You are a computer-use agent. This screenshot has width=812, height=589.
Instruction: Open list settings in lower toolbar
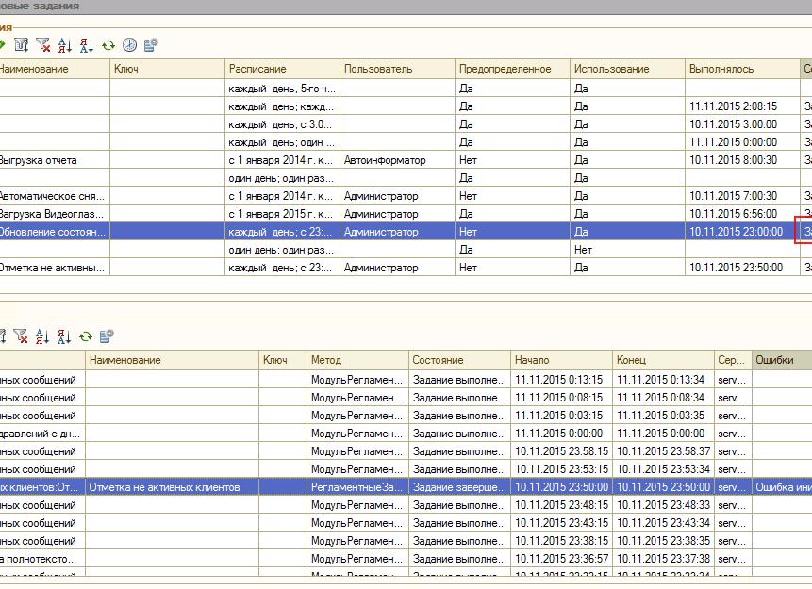tap(107, 336)
